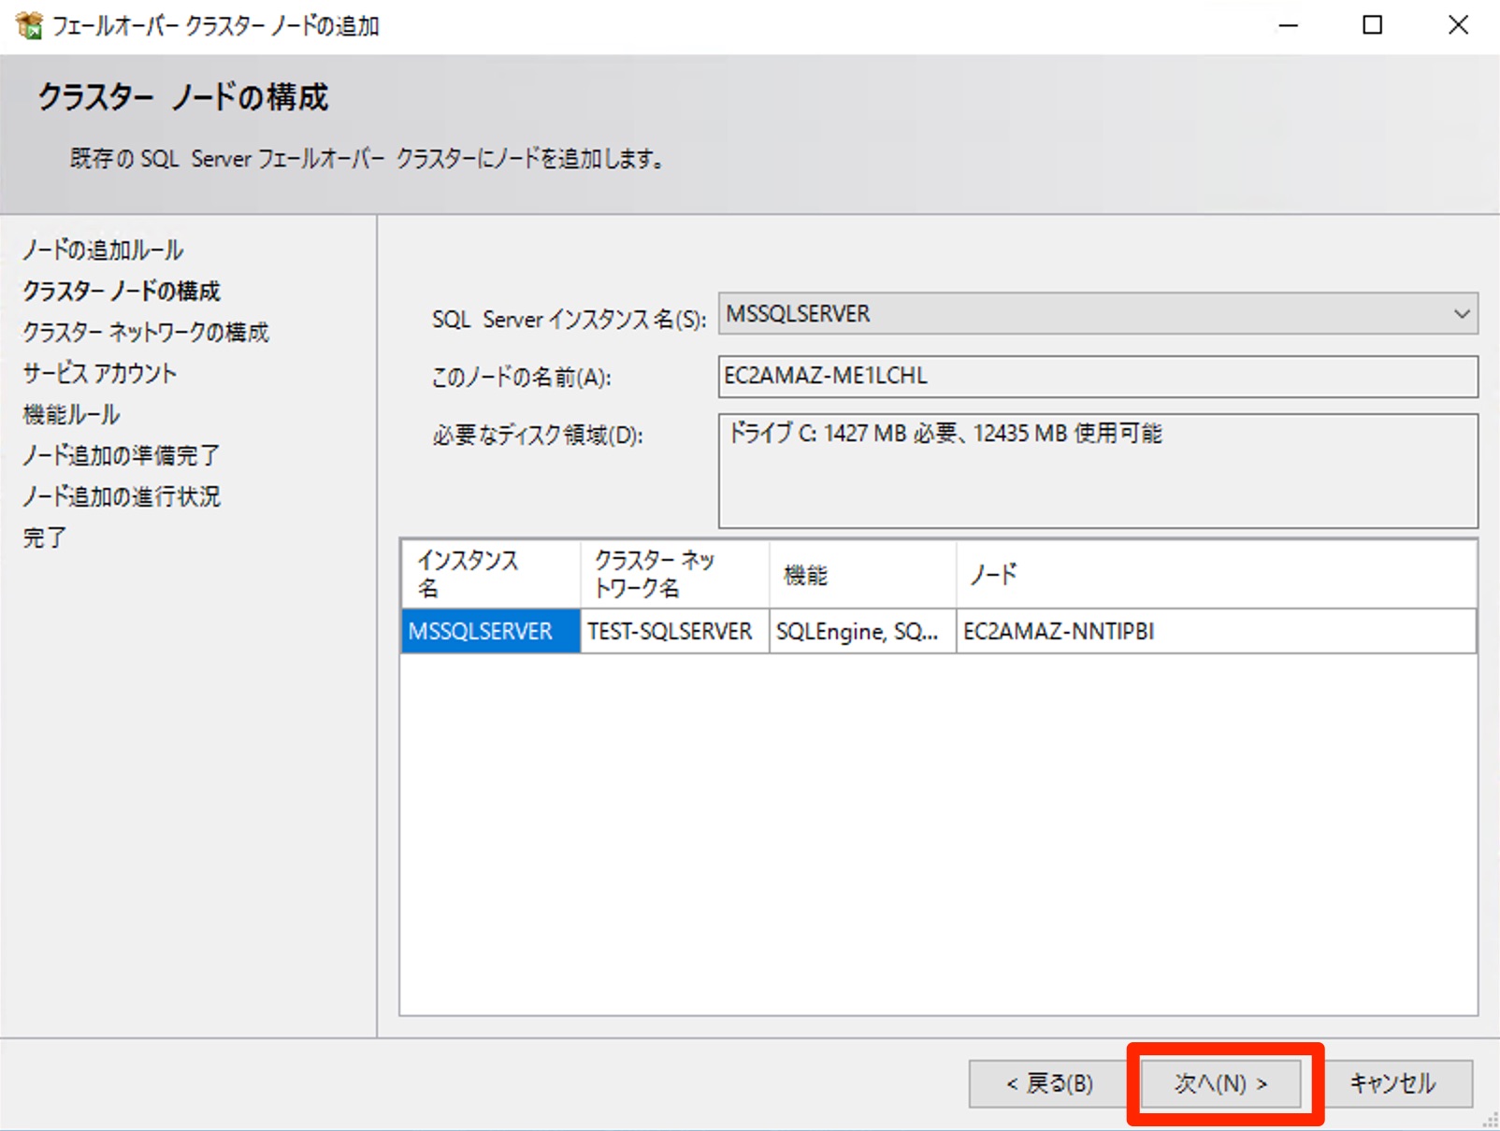Click the キャンセル button
The width and height of the screenshot is (1500, 1131).
coord(1392,1084)
